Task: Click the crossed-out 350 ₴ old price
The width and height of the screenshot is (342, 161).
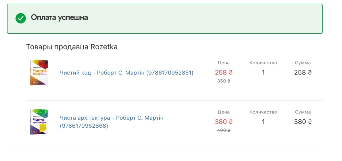Action: [x=224, y=81]
